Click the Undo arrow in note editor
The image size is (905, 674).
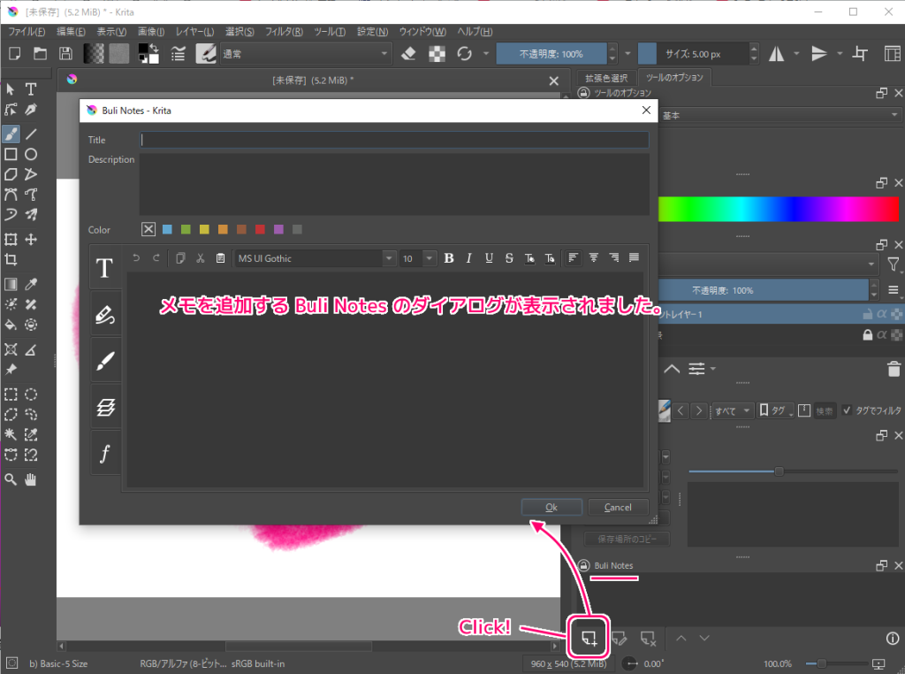pos(136,258)
